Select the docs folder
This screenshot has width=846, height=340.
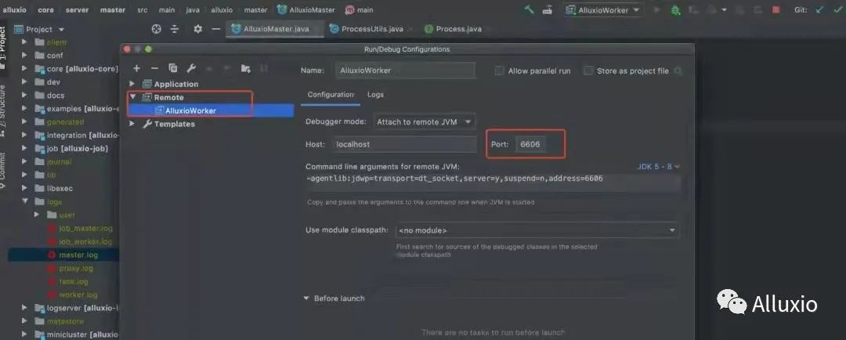coord(56,96)
